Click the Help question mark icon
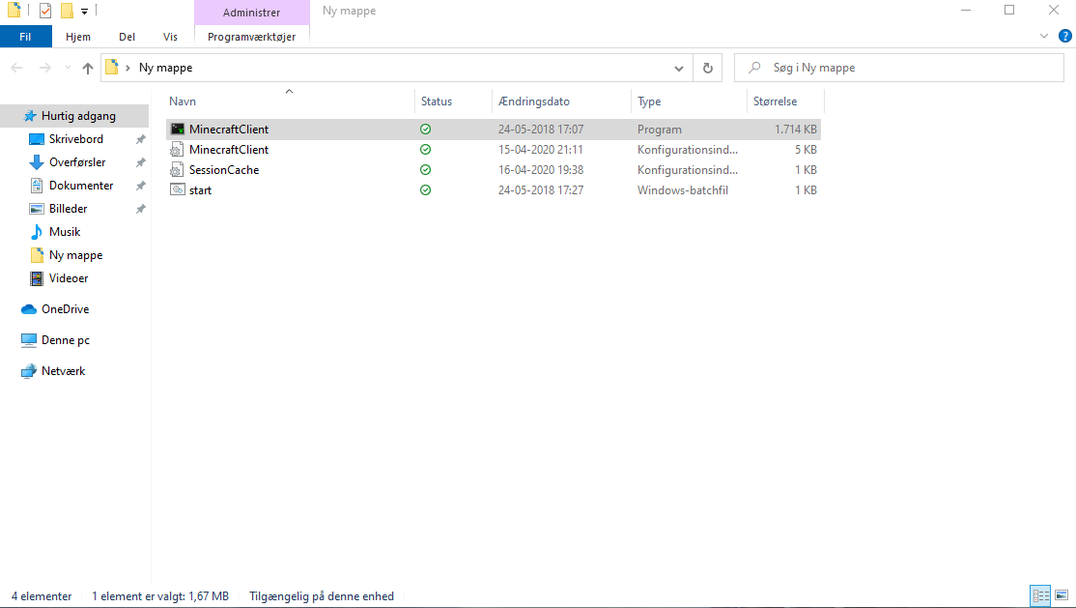This screenshot has width=1076, height=608. pyautogui.click(x=1065, y=36)
